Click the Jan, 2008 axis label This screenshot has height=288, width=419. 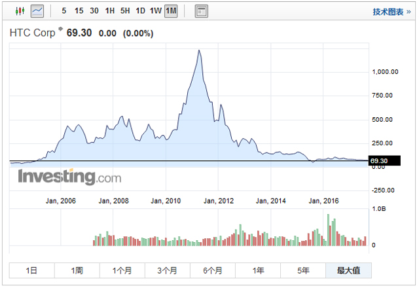[x=113, y=201]
